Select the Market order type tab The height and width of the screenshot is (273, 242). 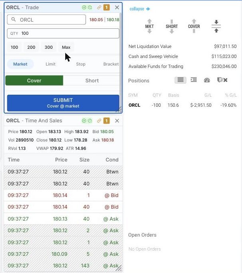[x=20, y=64]
